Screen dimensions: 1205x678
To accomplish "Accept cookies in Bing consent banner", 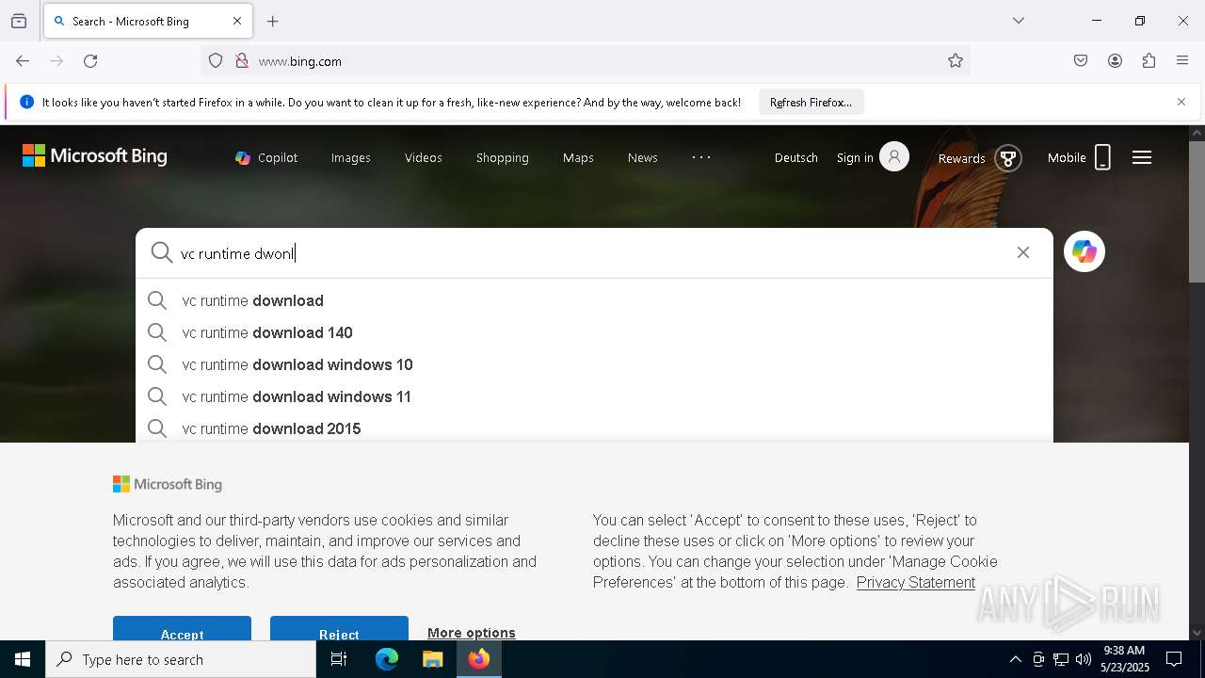I will pyautogui.click(x=182, y=628).
